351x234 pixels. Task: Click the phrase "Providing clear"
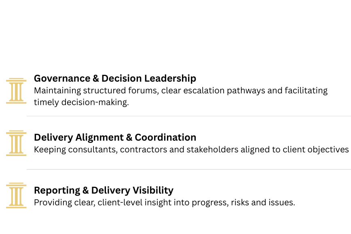63,202
